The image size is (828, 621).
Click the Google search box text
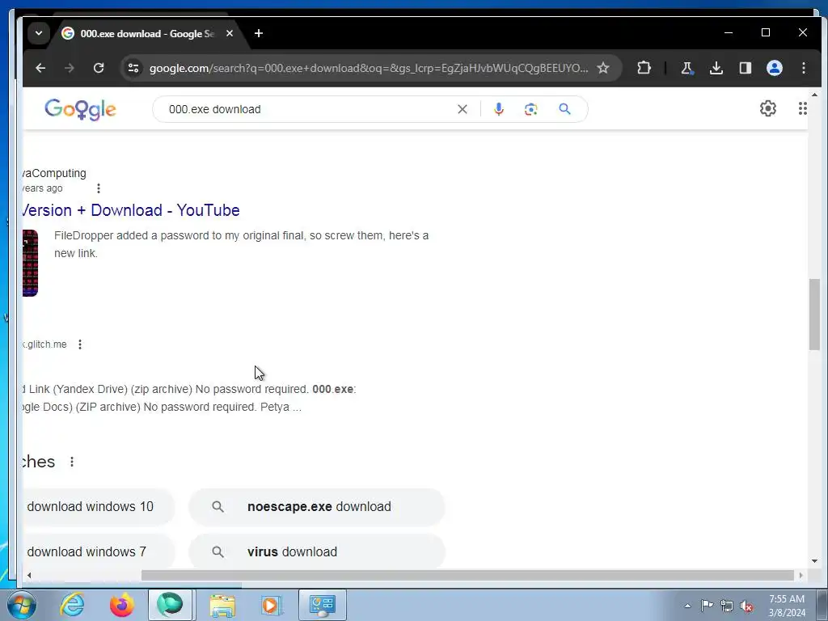(215, 109)
